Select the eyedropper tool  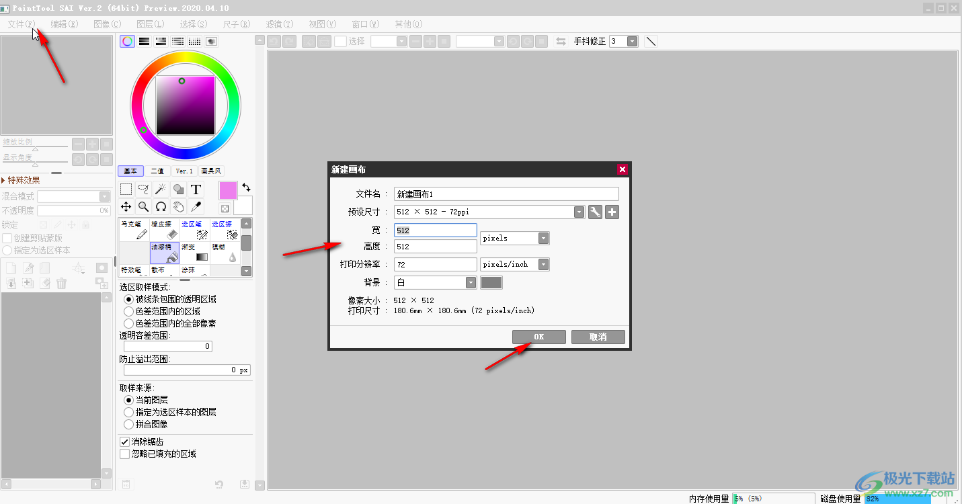pos(196,206)
